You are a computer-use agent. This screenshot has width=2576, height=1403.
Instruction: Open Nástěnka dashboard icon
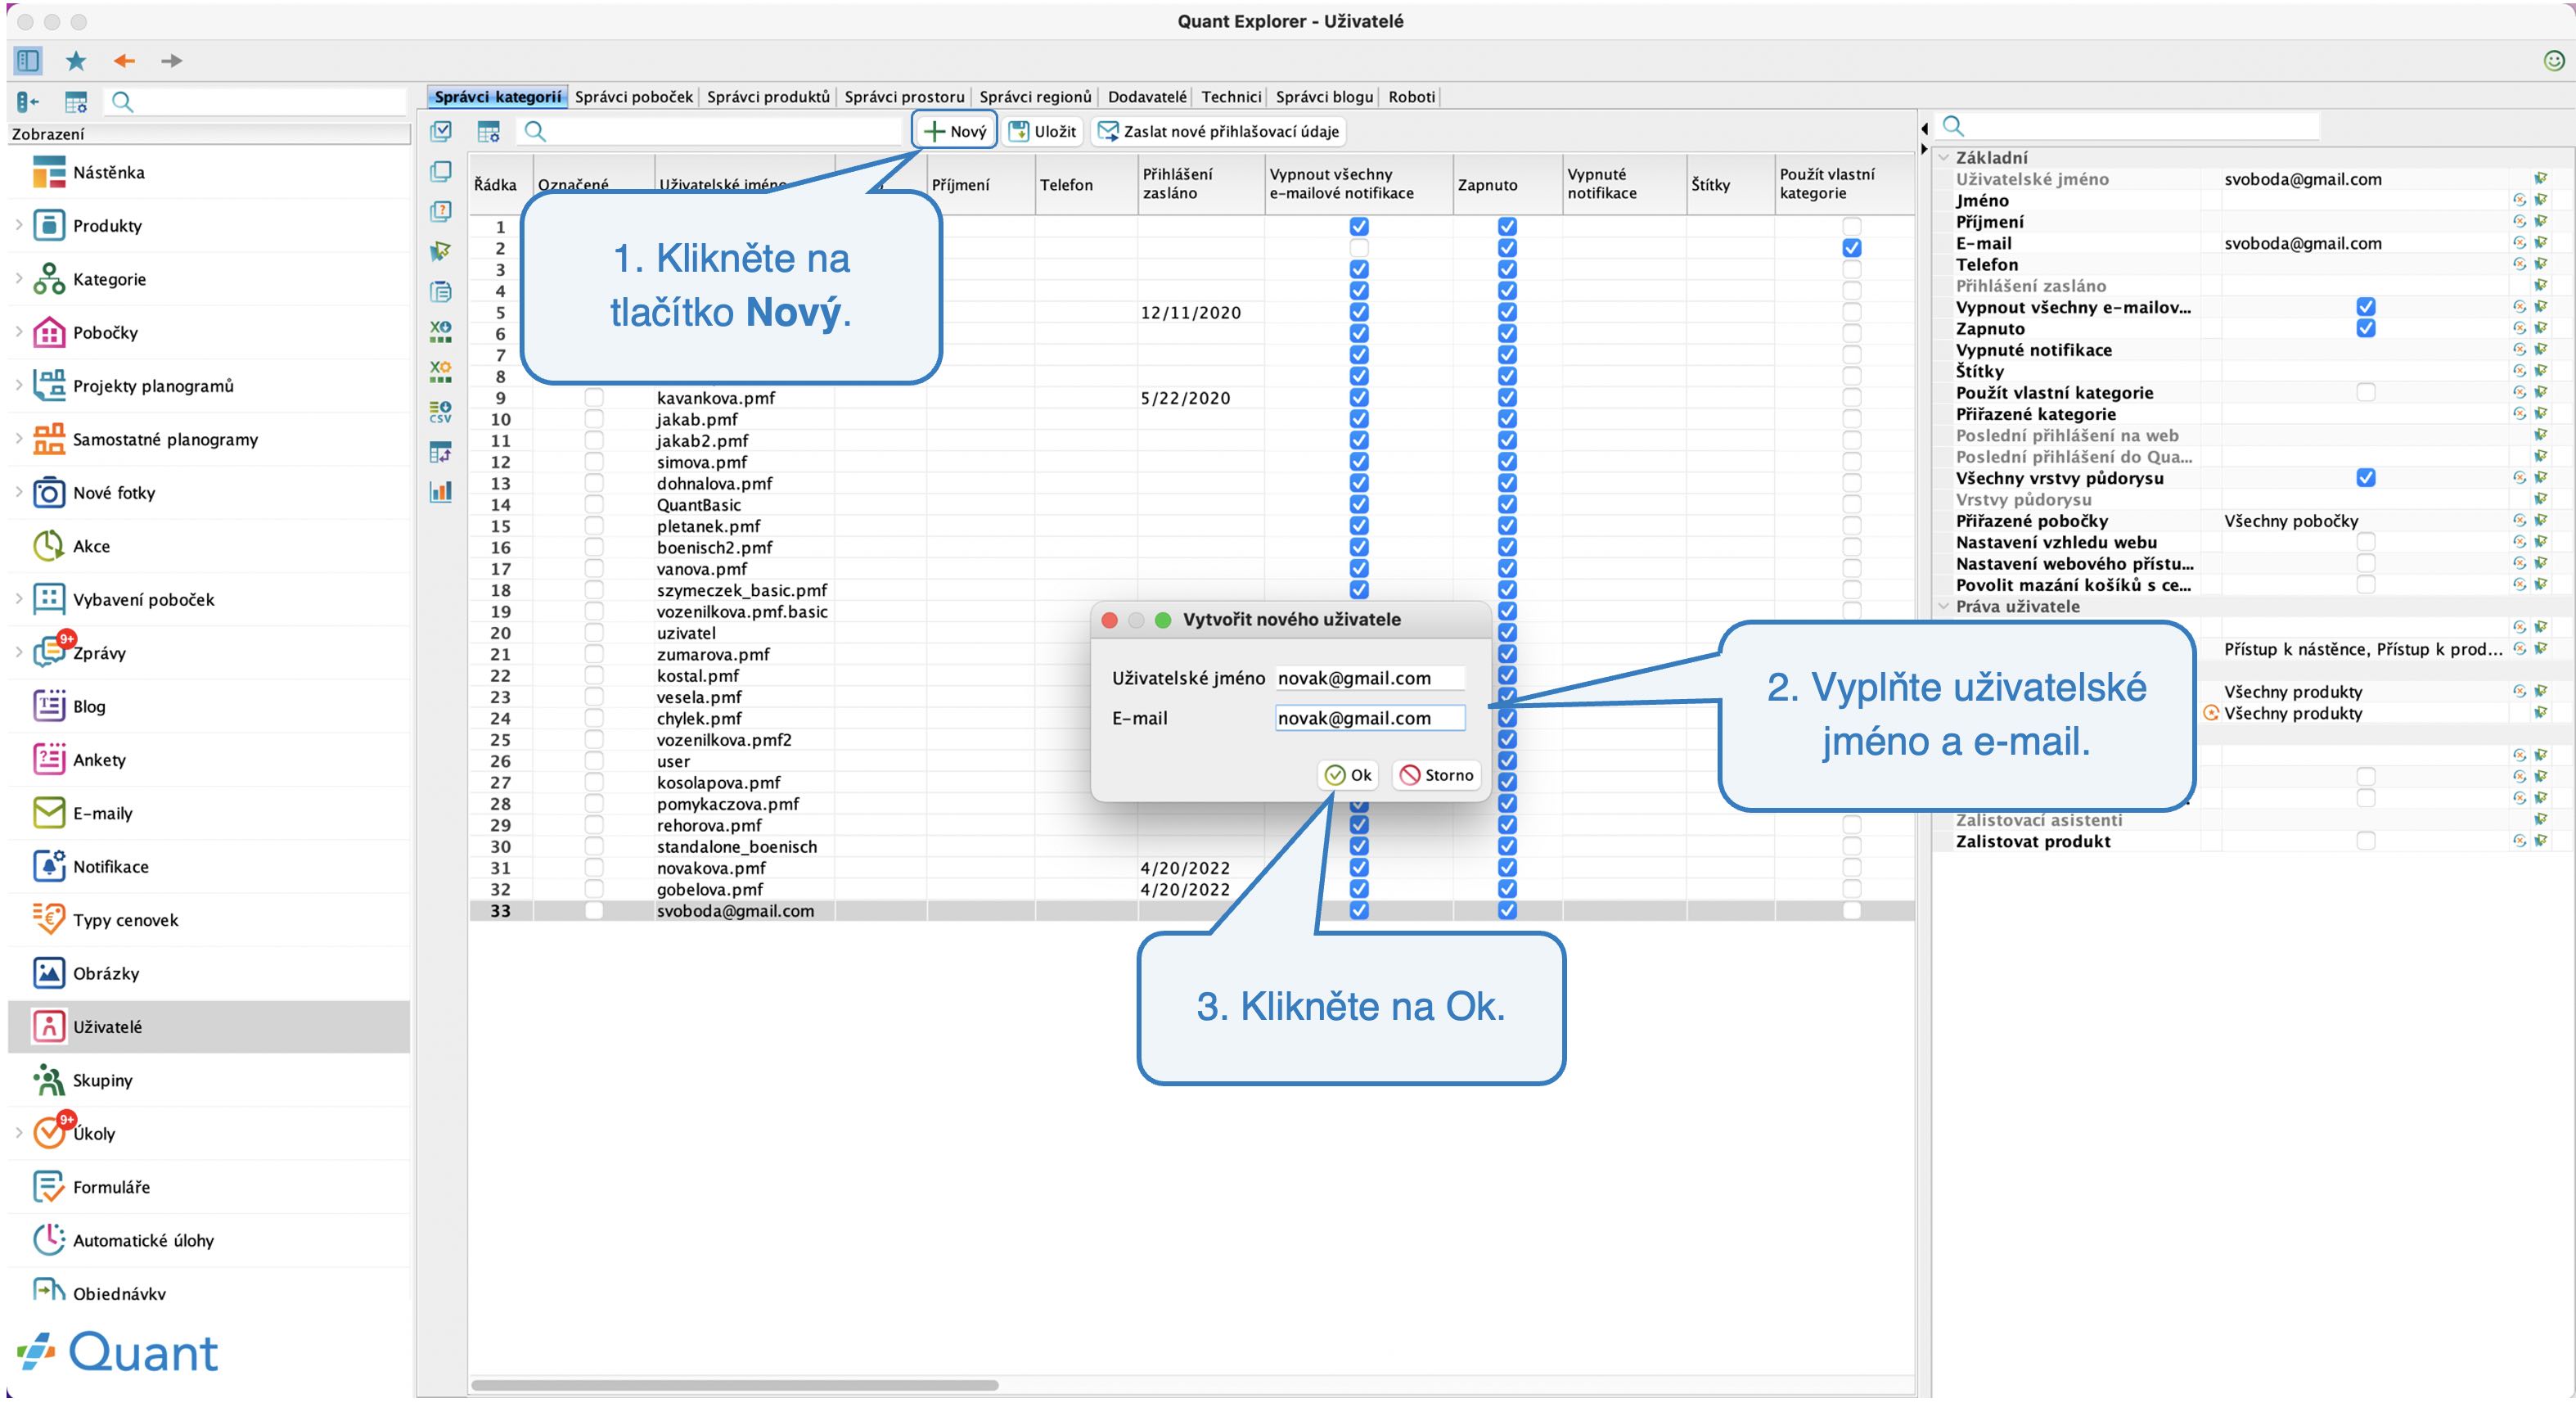(x=49, y=172)
